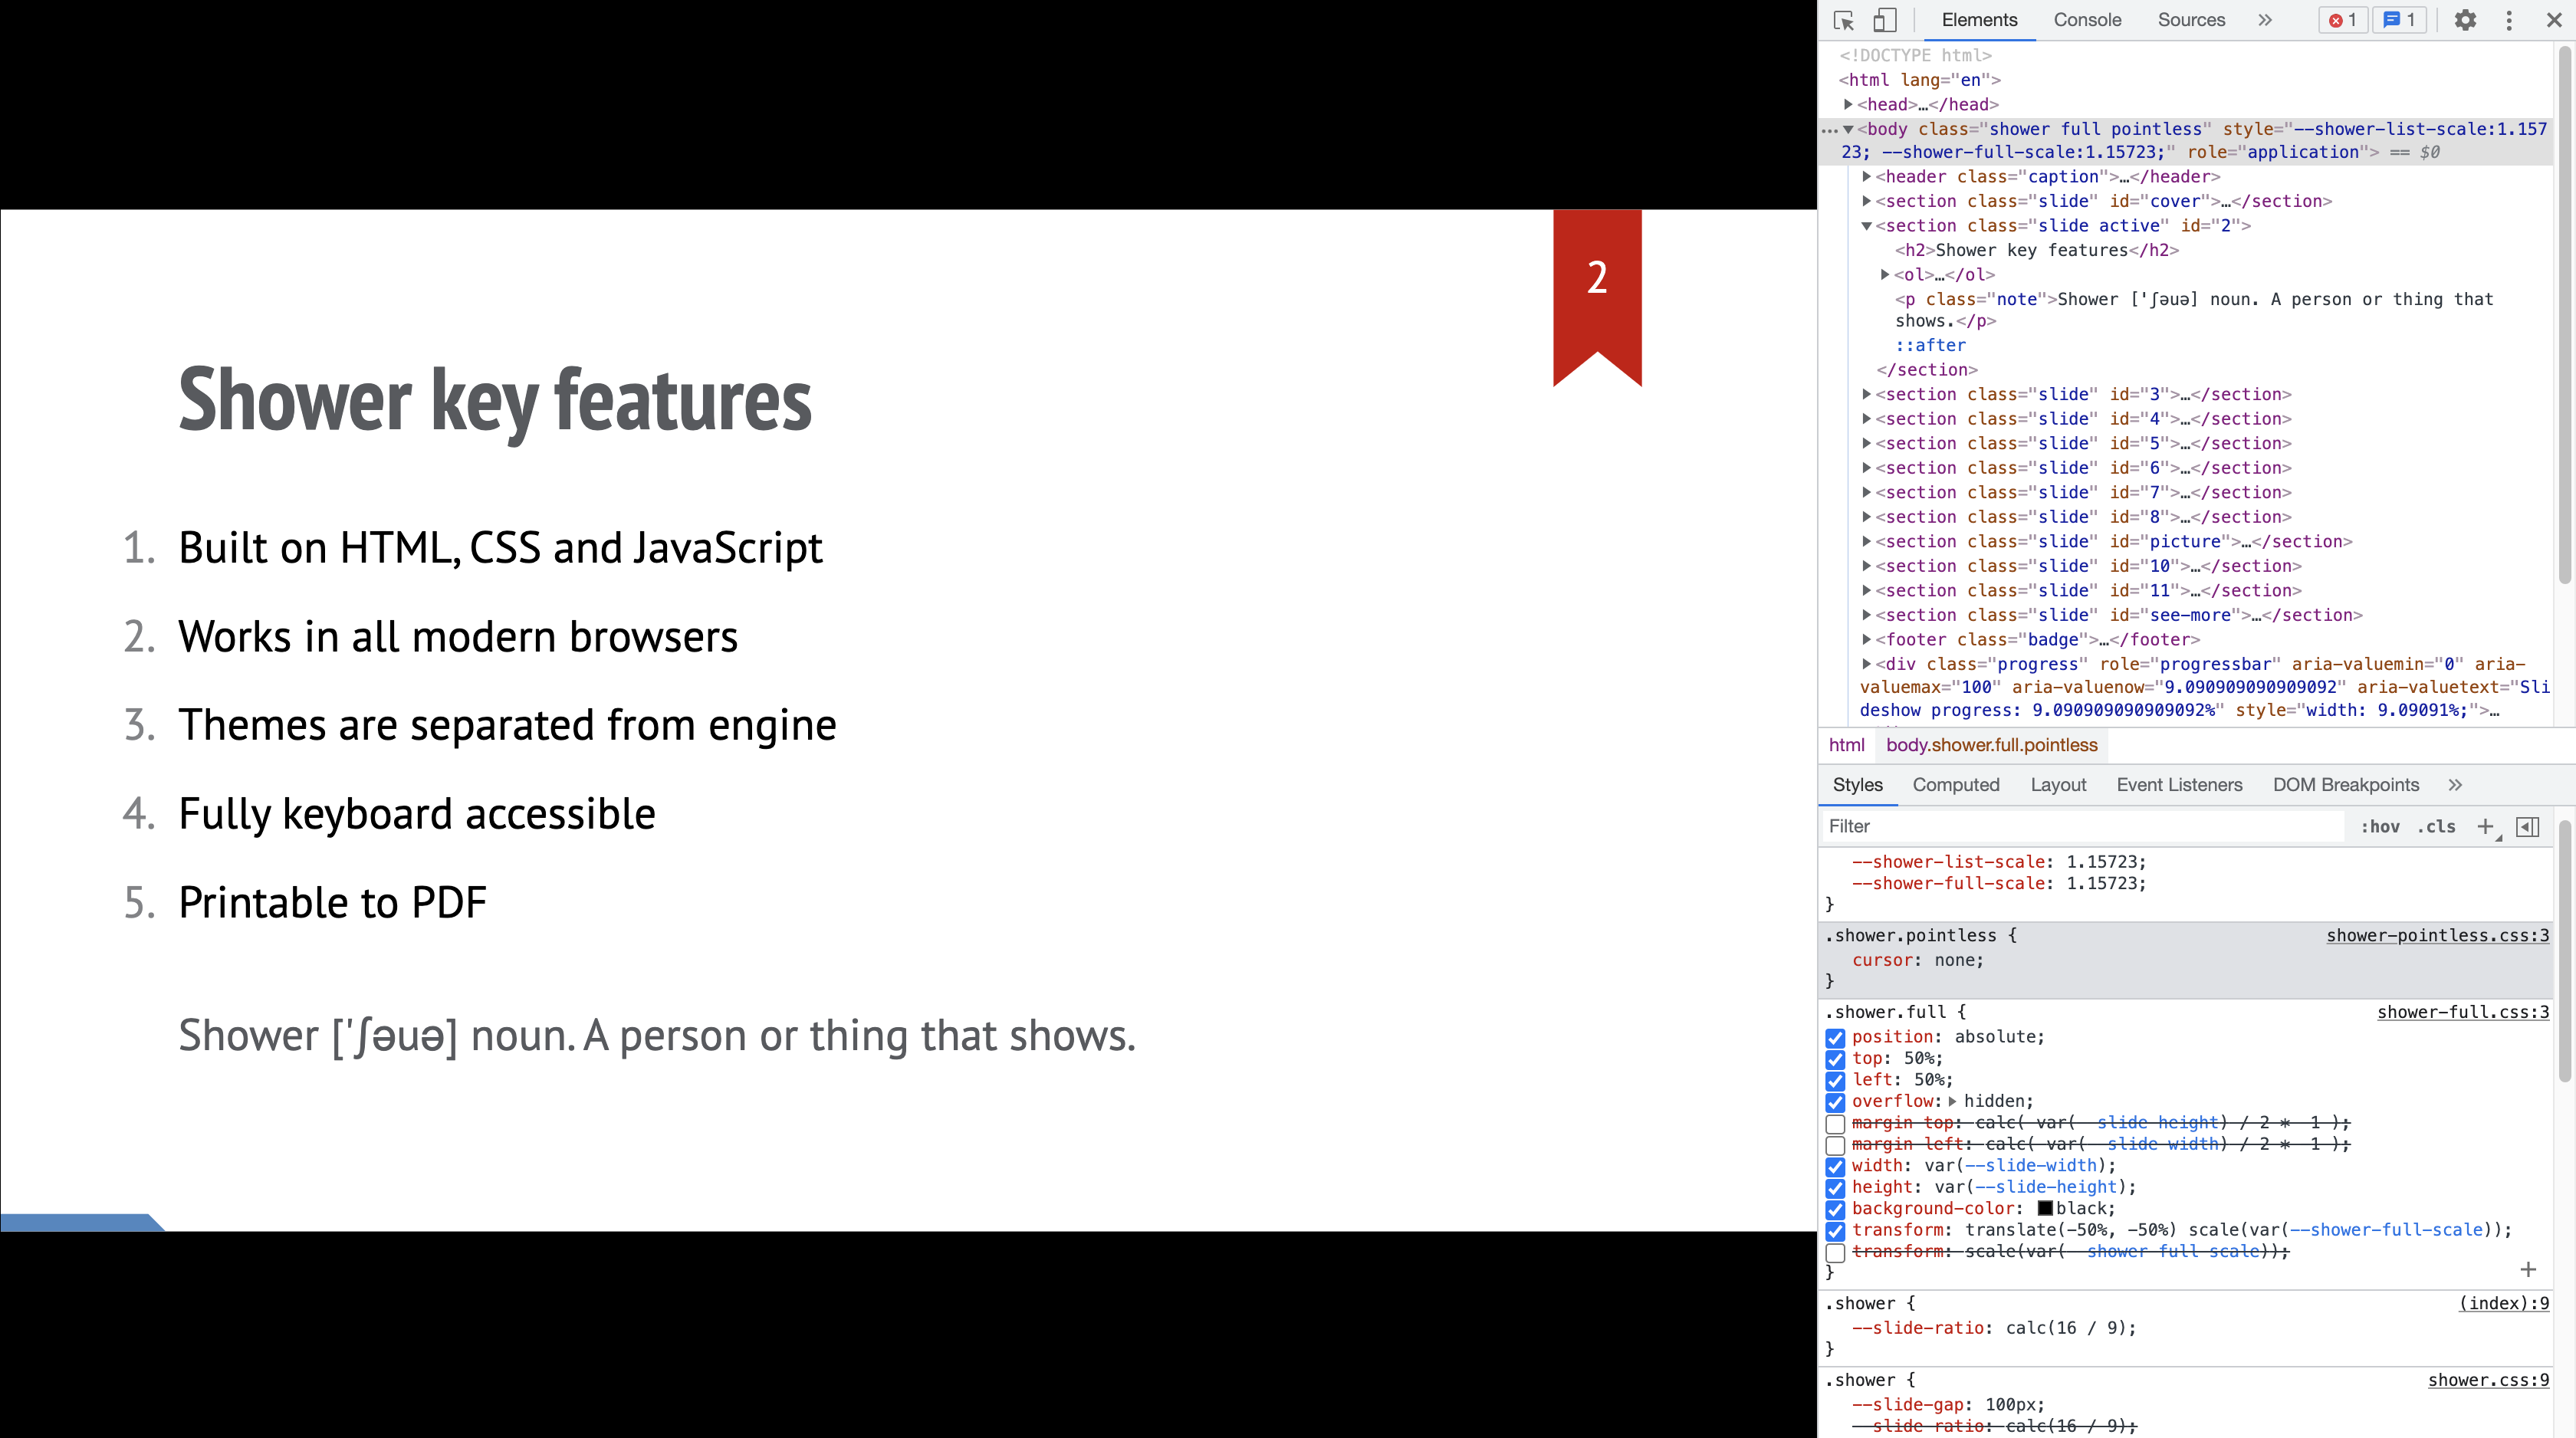Open the shower-pointless.css:3 source link
Image resolution: width=2576 pixels, height=1438 pixels.
2437,936
